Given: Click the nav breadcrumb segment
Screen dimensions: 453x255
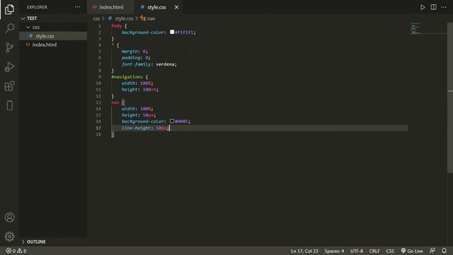Looking at the screenshot, I should coord(151,18).
